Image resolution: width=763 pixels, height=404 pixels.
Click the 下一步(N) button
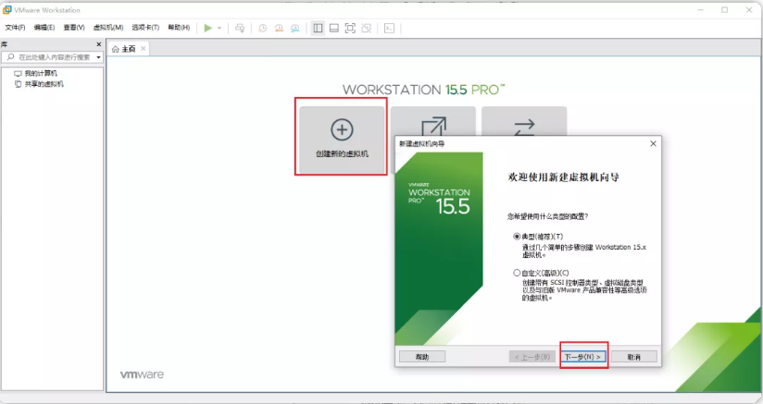(583, 356)
